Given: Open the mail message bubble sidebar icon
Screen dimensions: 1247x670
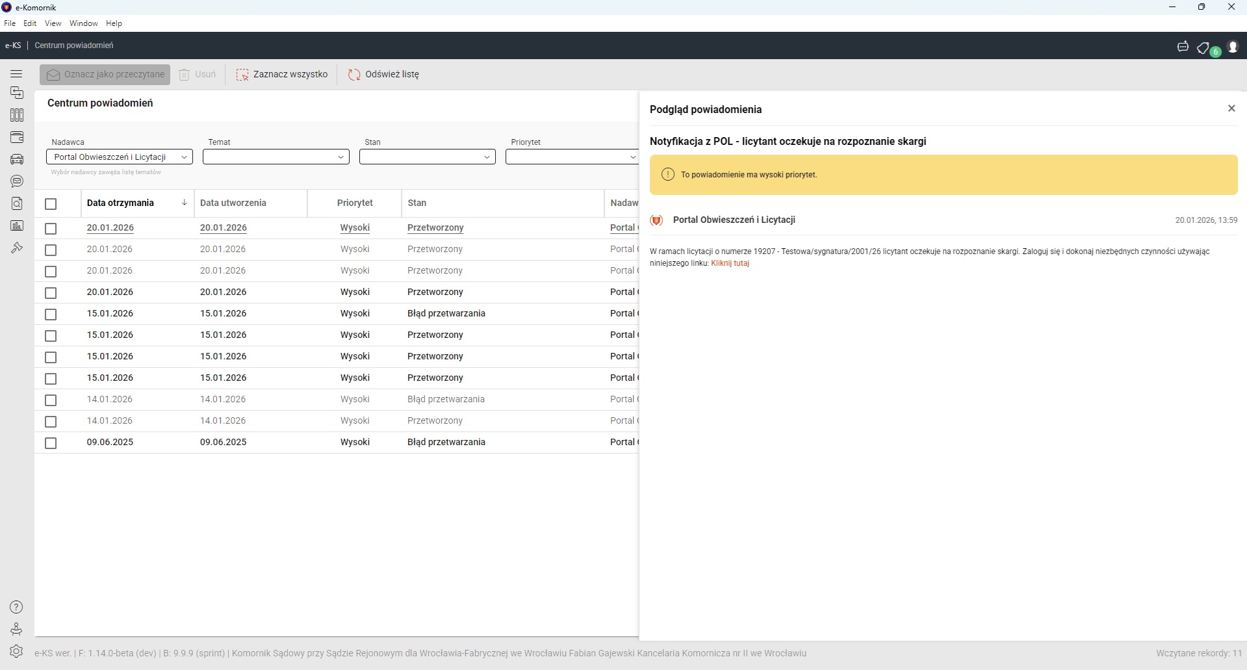Looking at the screenshot, I should coord(17,181).
